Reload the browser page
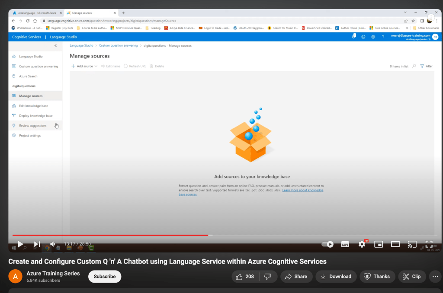The image size is (443, 293). click(28, 21)
